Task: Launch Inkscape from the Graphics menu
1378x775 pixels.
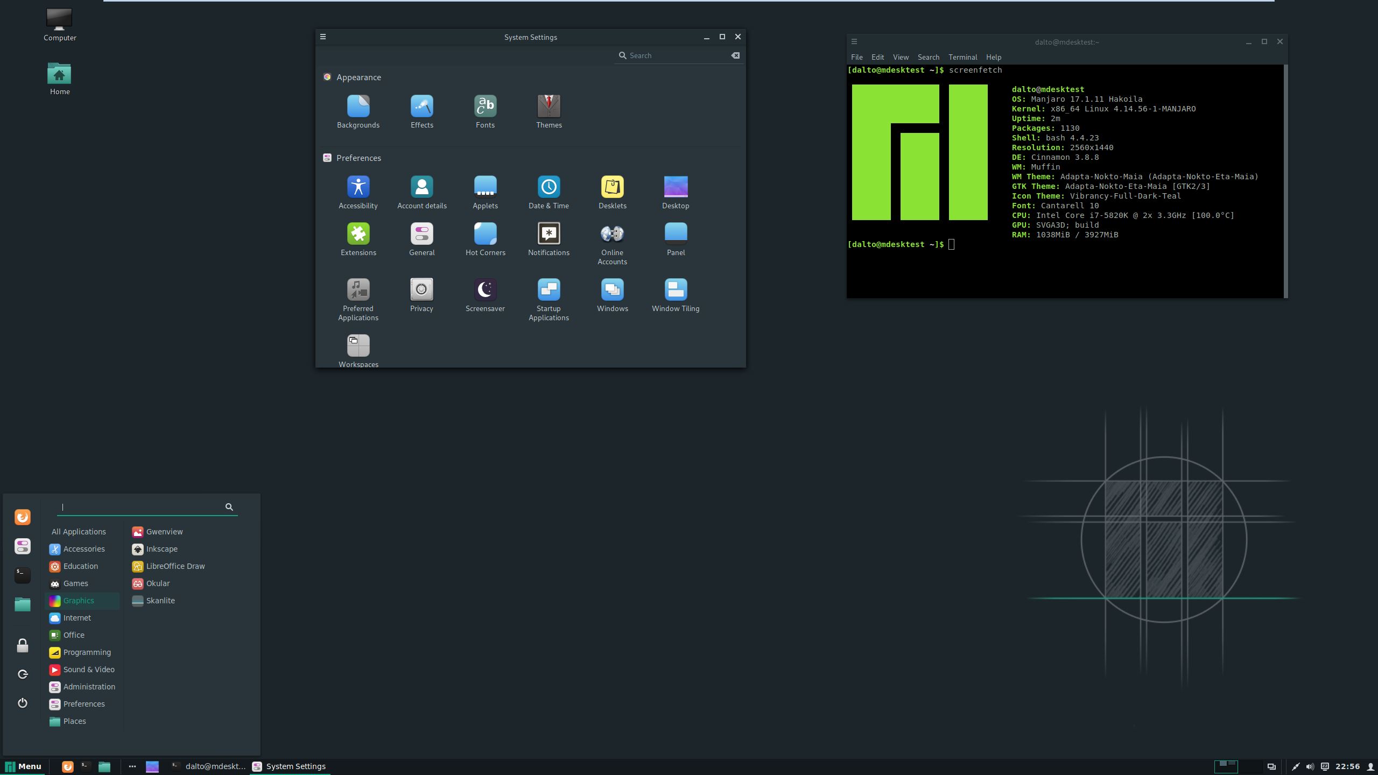Action: point(161,549)
